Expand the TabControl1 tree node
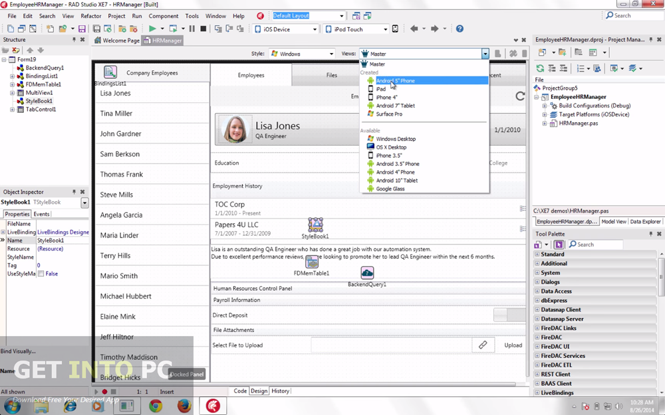The height and width of the screenshot is (415, 665). pos(12,110)
